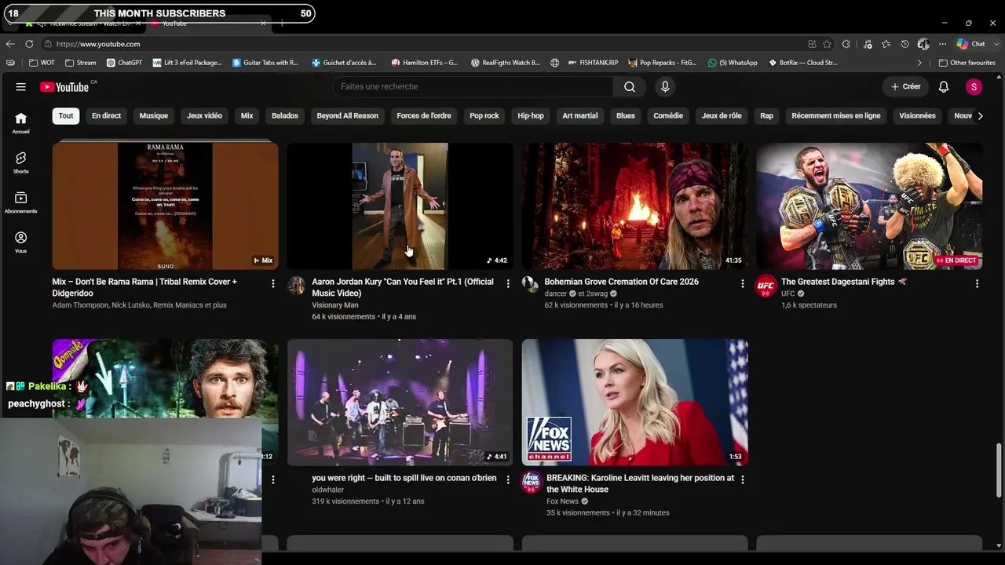Open Abonnements in the left sidebar
This screenshot has height=565, width=1005.
pos(21,202)
